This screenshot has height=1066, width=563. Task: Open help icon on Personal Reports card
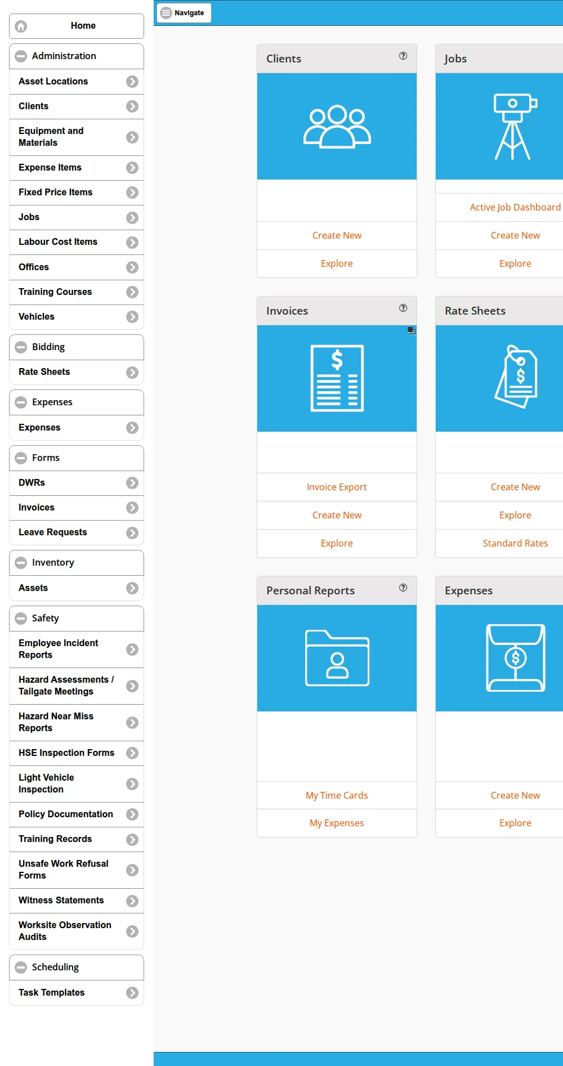point(403,588)
